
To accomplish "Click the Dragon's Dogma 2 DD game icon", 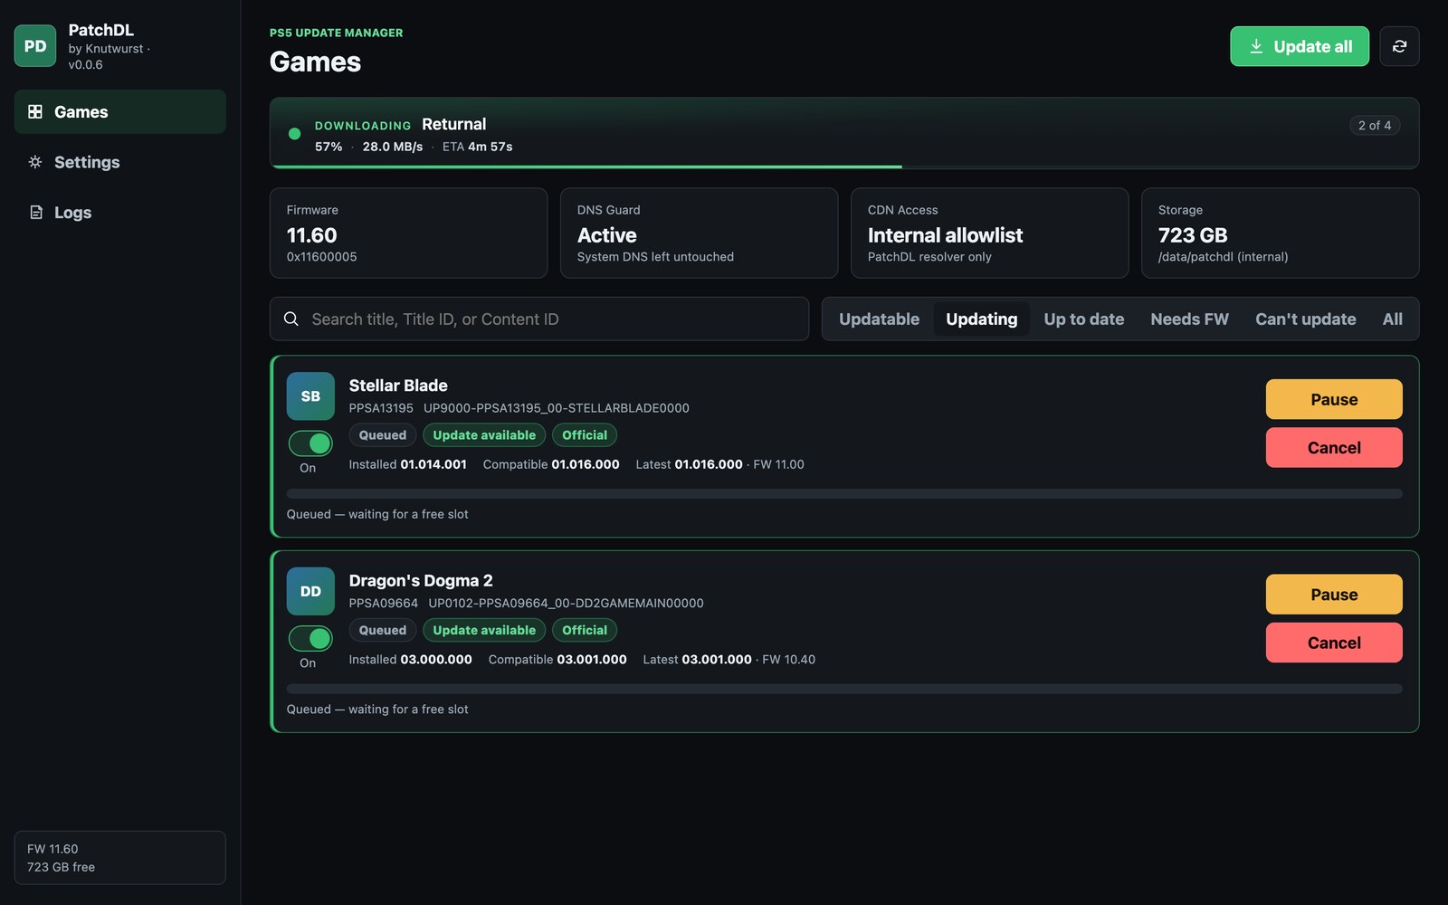I will point(310,592).
